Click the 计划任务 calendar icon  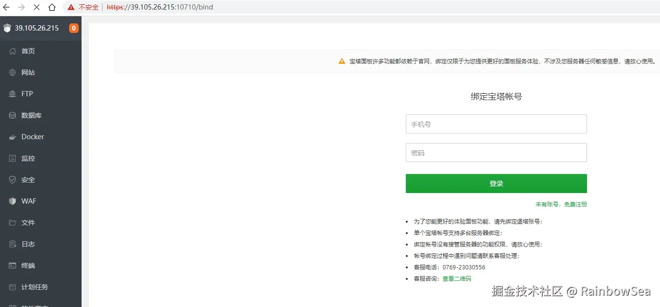(13, 287)
